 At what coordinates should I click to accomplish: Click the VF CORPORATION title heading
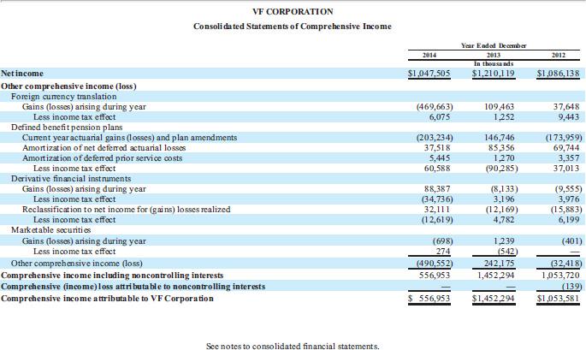[293, 11]
